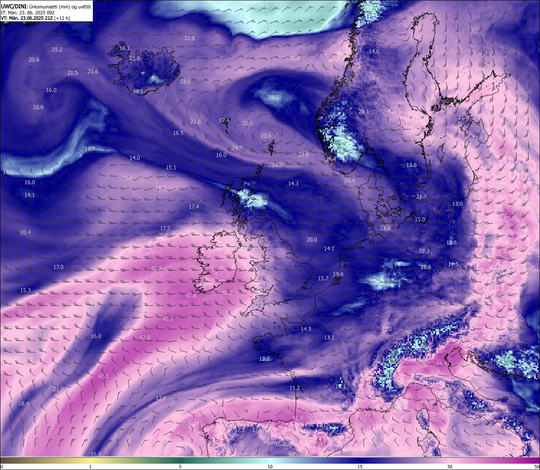Click the '20.0' value east of Britain
This screenshot has width=540, height=470.
(312, 240)
